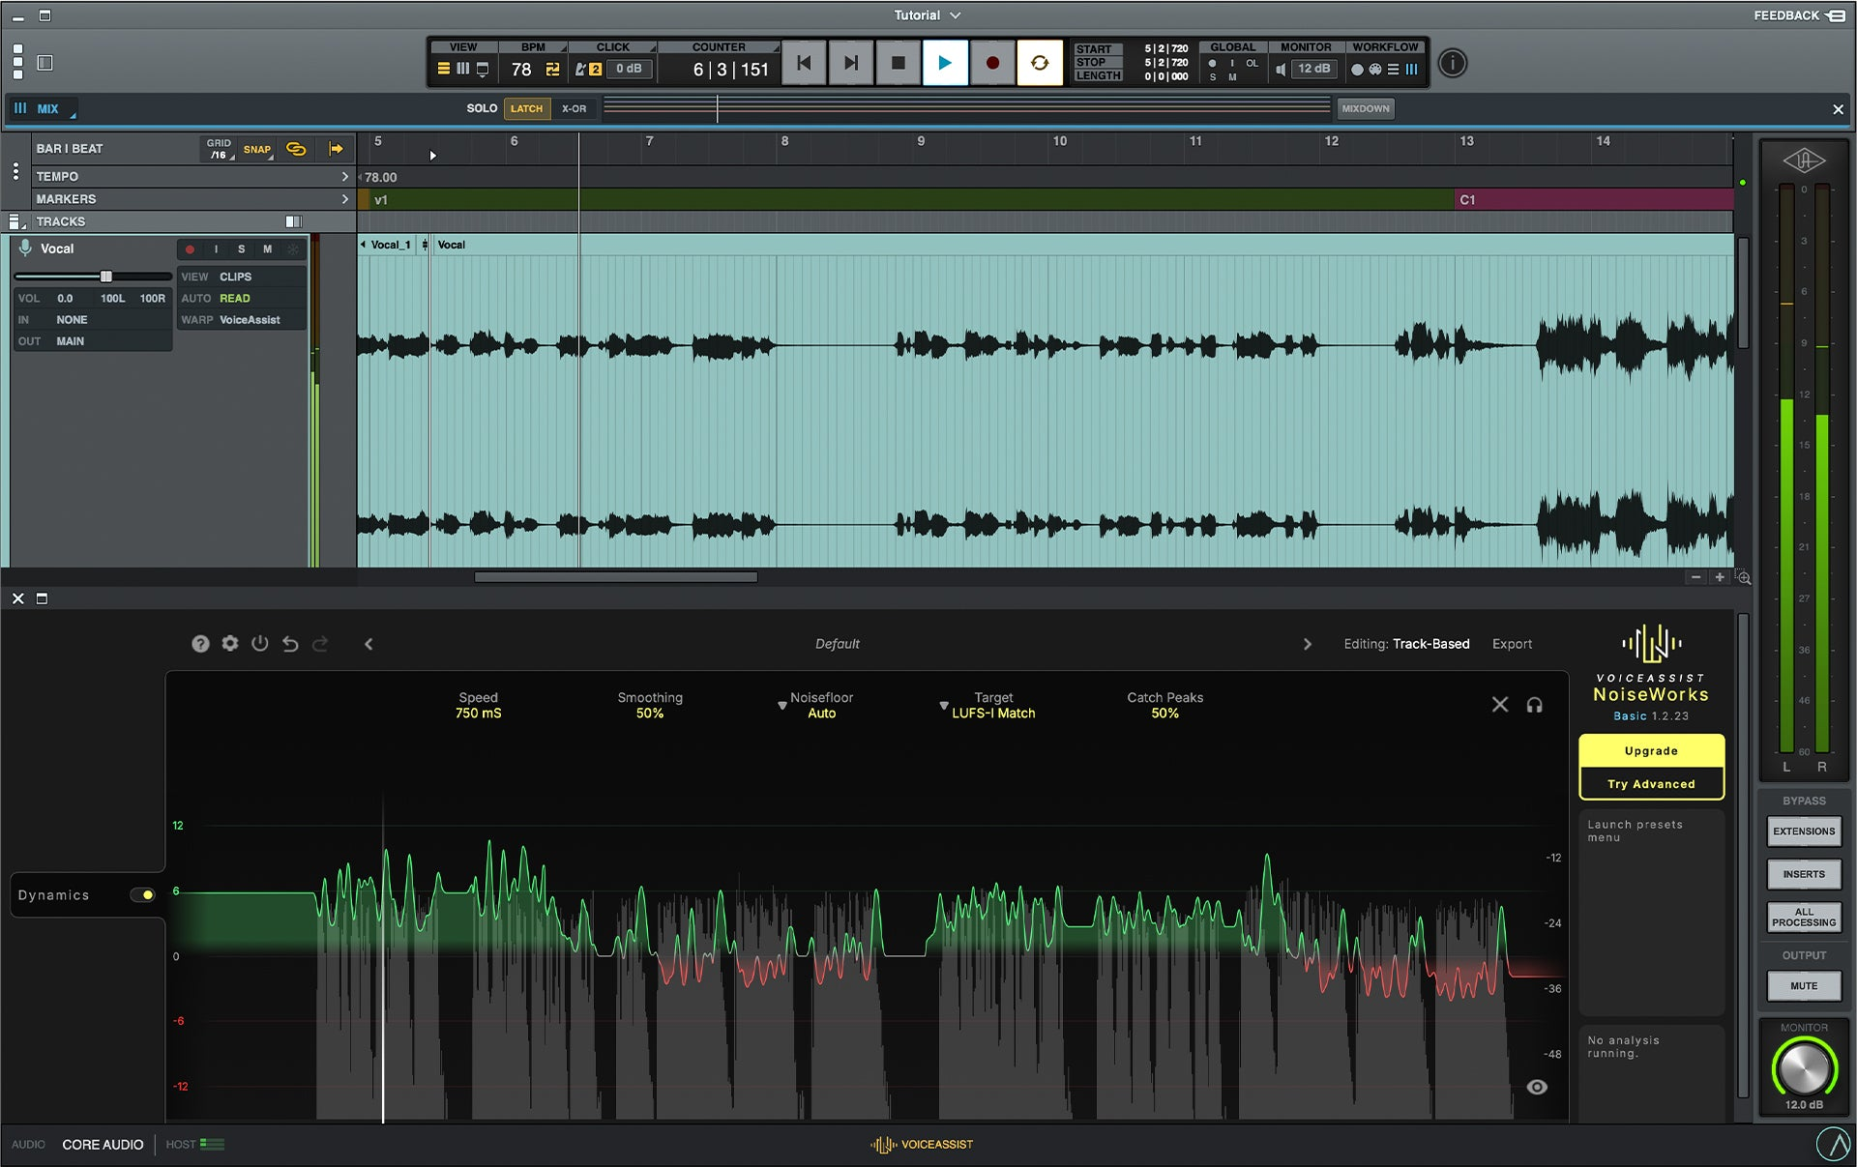Click the FEEDBACK icon in title bar
The width and height of the screenshot is (1857, 1167).
(1836, 15)
